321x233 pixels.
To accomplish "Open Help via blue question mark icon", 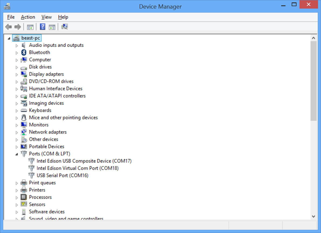I will click(43, 27).
